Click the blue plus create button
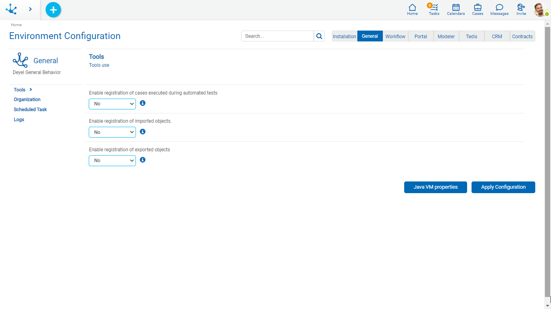The height and width of the screenshot is (309, 551). click(53, 10)
